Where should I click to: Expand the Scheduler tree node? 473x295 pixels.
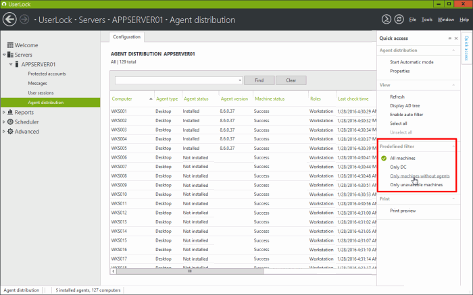4,122
